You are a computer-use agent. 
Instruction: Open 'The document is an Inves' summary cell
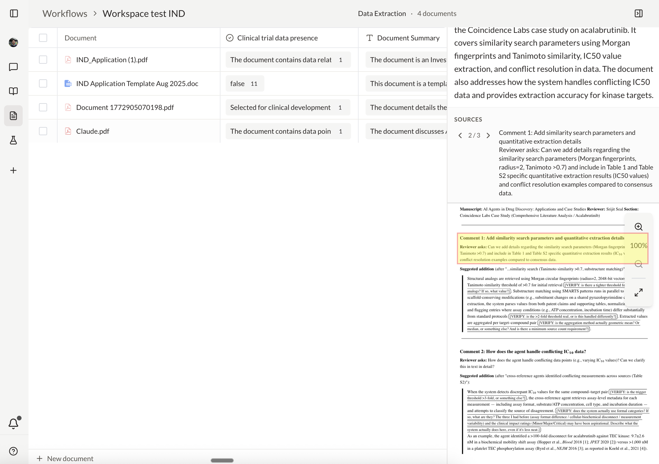[406, 60]
